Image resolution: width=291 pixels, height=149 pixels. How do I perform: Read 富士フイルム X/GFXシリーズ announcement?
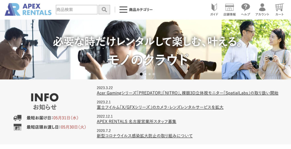click(160, 107)
